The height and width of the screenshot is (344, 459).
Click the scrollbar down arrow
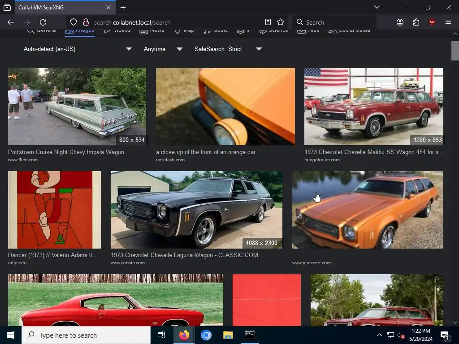(x=455, y=322)
